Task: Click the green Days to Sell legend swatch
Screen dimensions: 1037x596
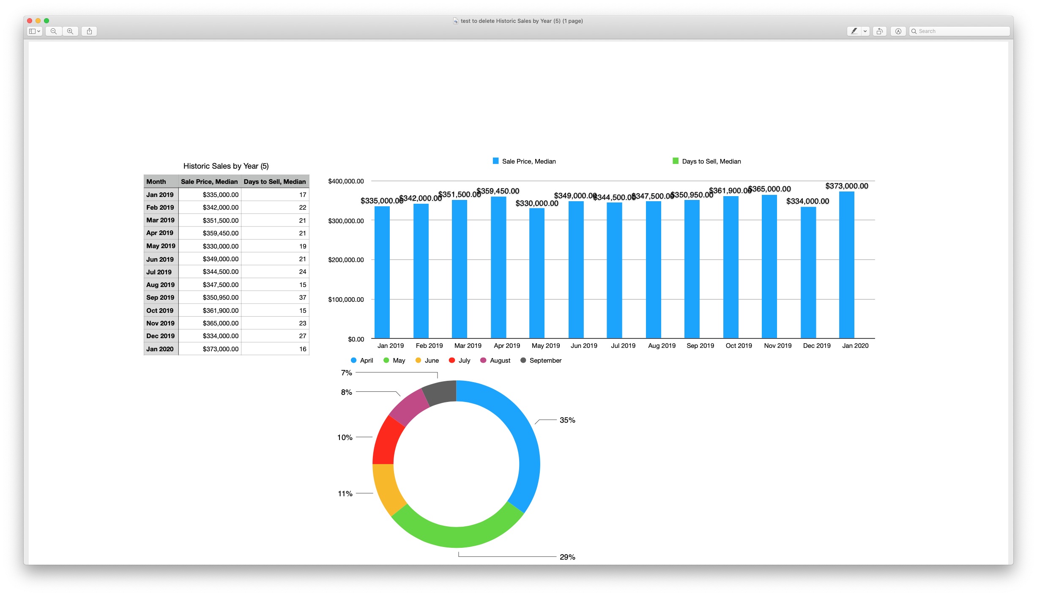Action: (x=675, y=161)
